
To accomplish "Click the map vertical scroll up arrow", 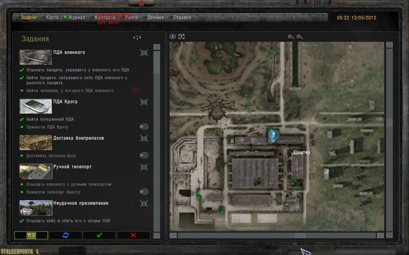I will click(389, 45).
